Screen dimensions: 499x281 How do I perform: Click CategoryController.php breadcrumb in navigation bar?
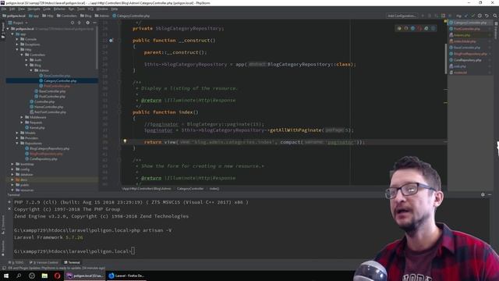131,16
